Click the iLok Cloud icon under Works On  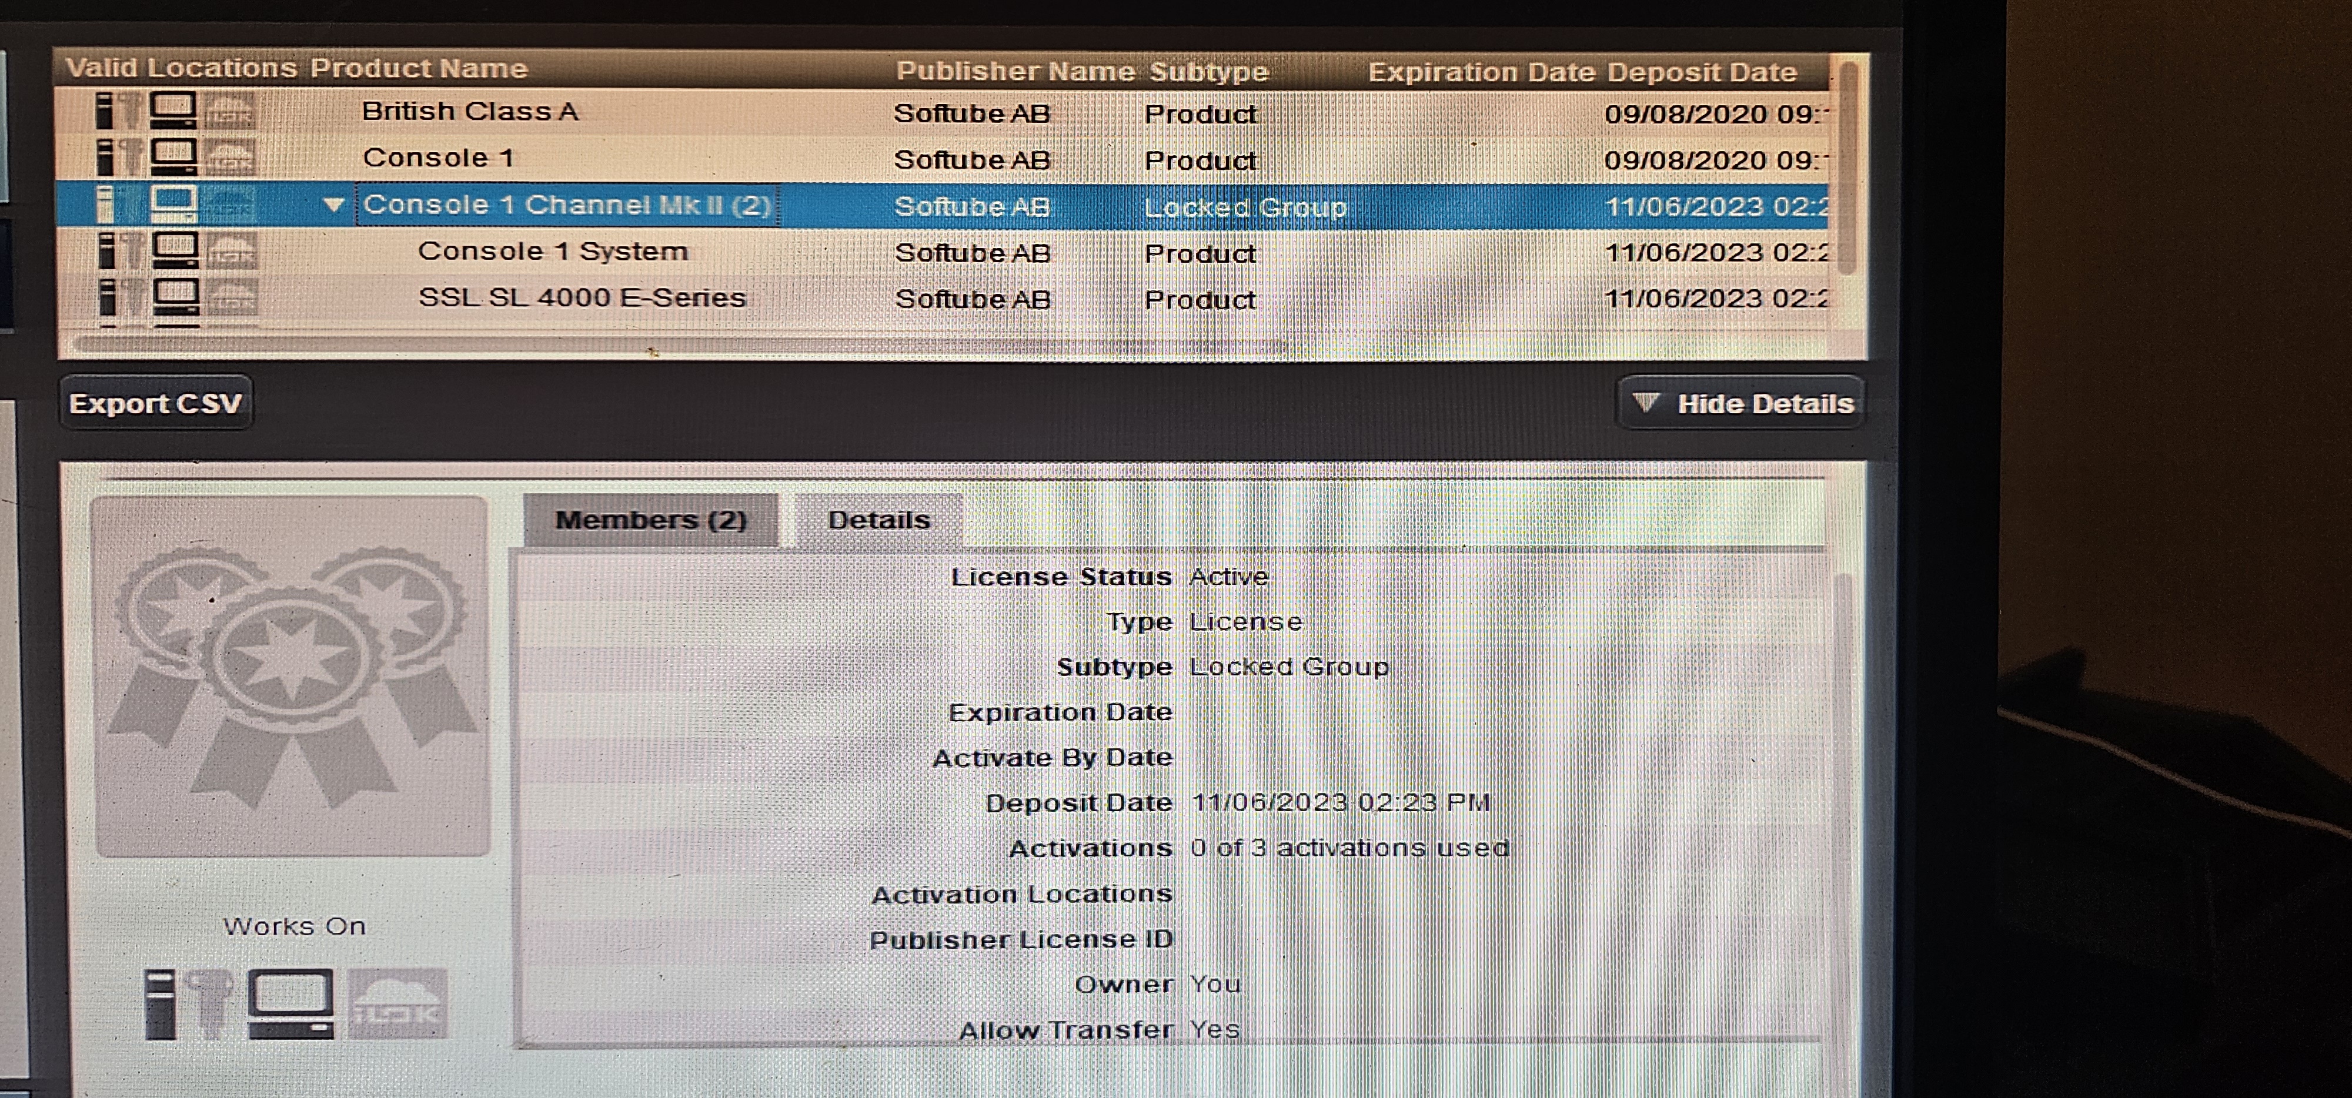coord(399,1005)
